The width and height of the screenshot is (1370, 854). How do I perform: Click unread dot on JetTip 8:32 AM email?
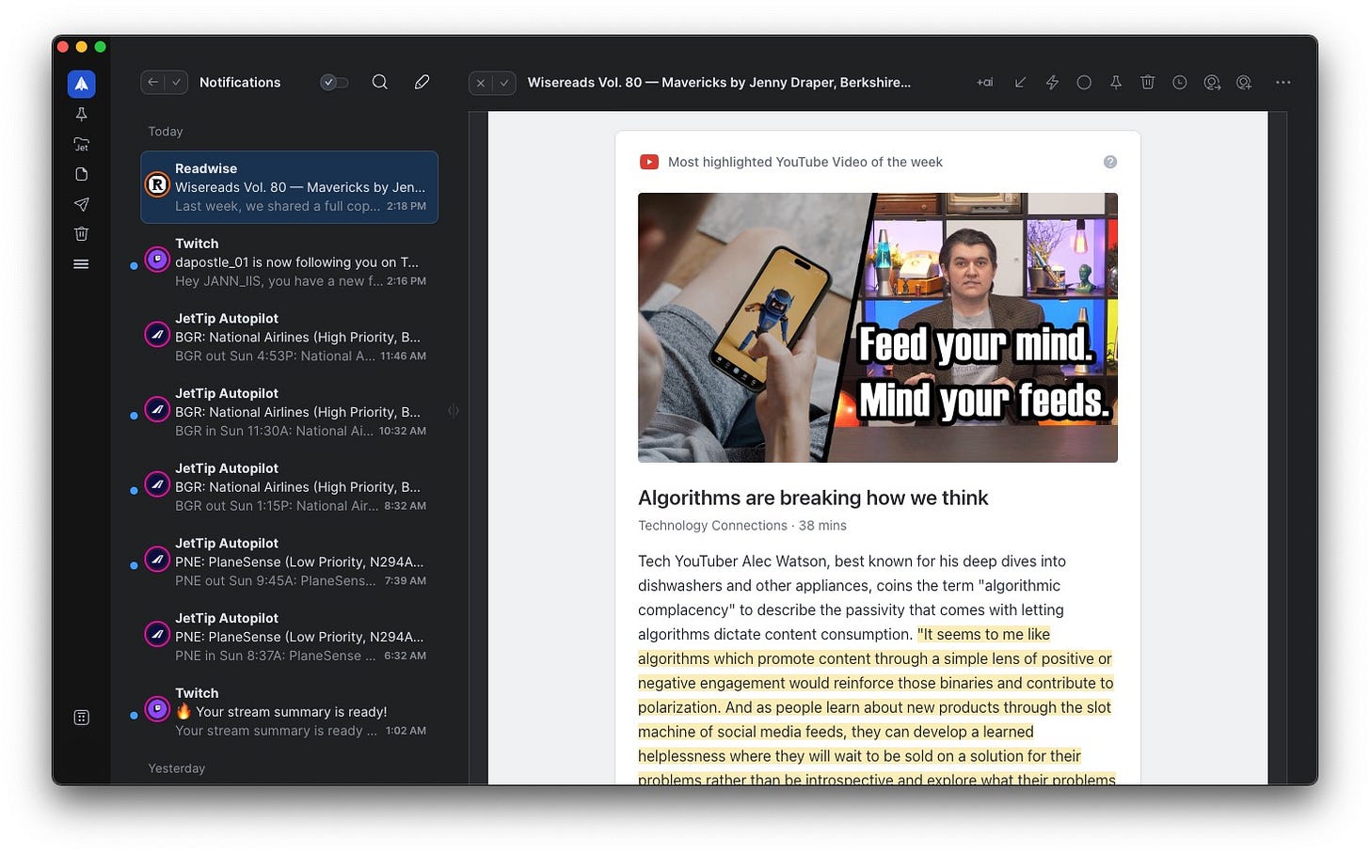point(134,491)
